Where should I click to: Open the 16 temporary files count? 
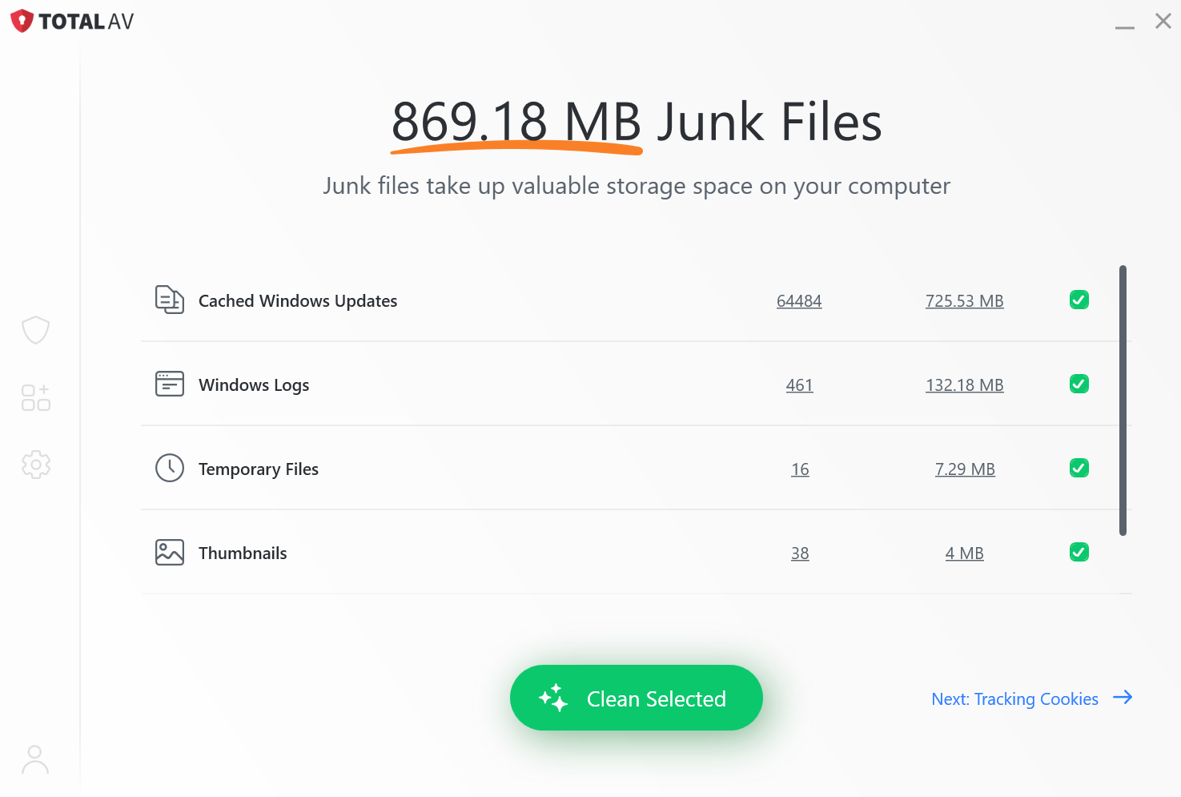point(800,469)
